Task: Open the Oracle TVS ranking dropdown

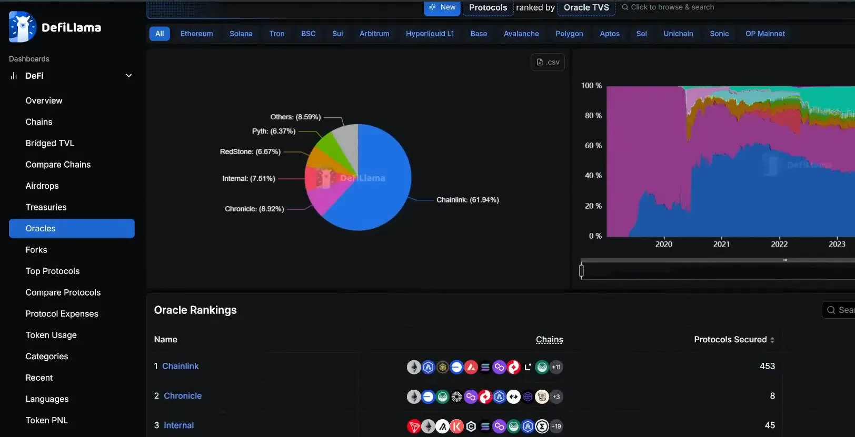Action: [x=586, y=7]
